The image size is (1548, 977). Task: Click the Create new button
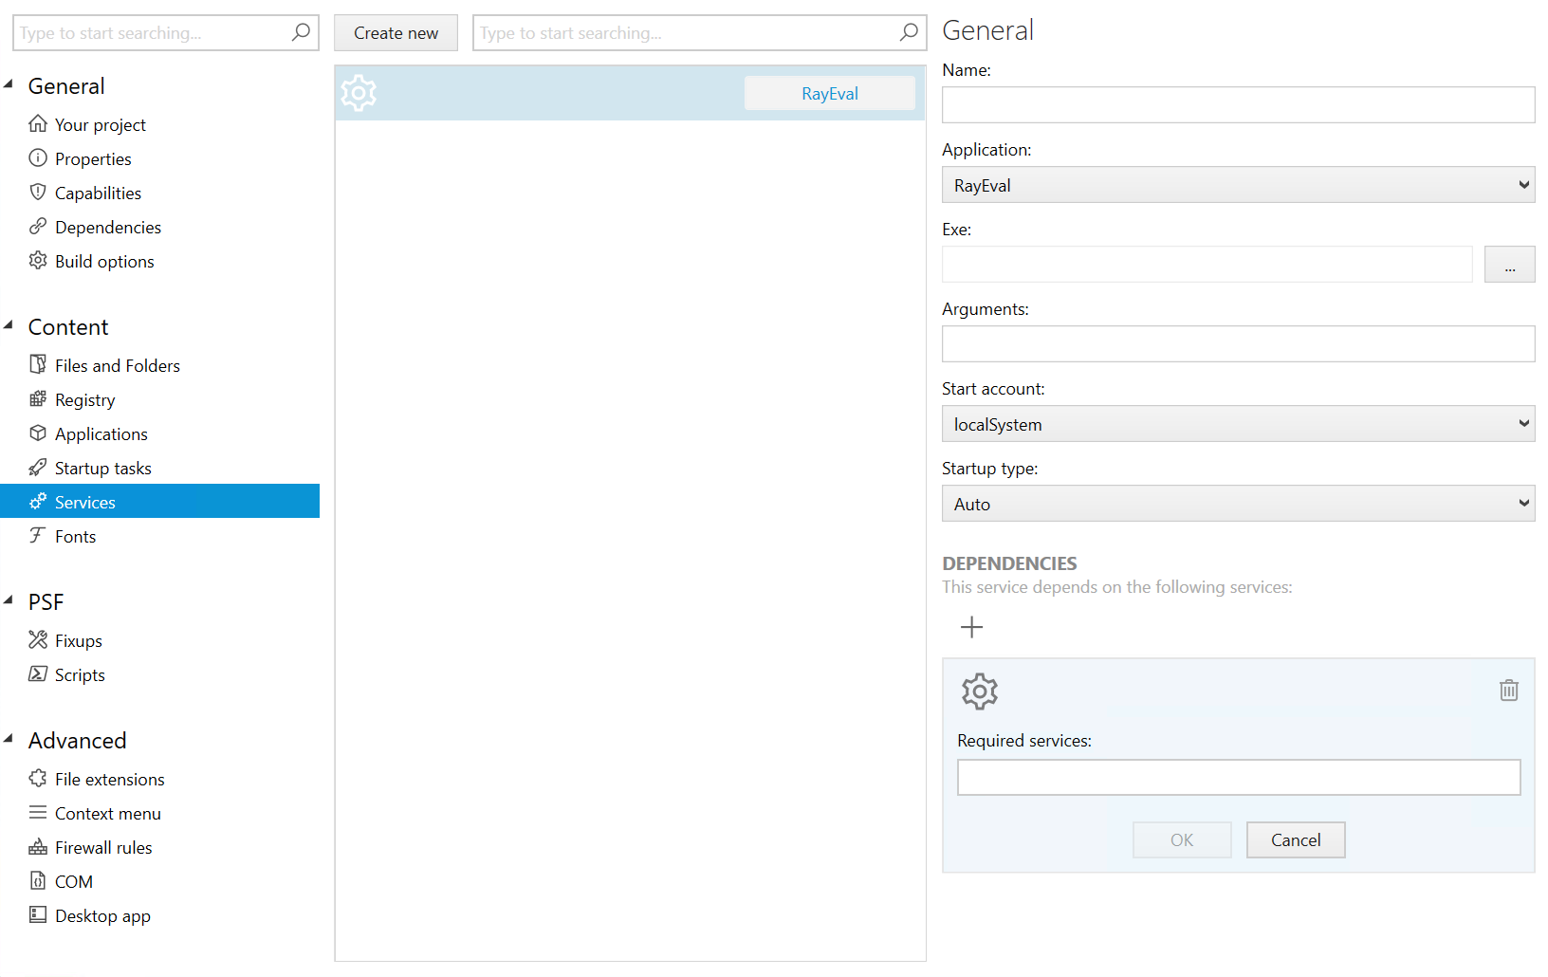pyautogui.click(x=396, y=32)
